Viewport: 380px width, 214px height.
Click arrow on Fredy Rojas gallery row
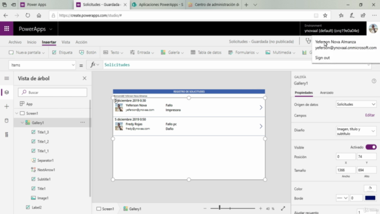point(261,126)
